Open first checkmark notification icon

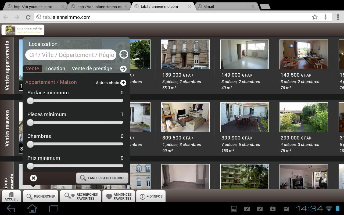[x=247, y=209]
